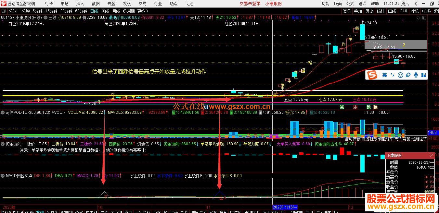This screenshot has height=213, width=439.
Task: Switch to 月线 monthly period
Action: point(116,11)
